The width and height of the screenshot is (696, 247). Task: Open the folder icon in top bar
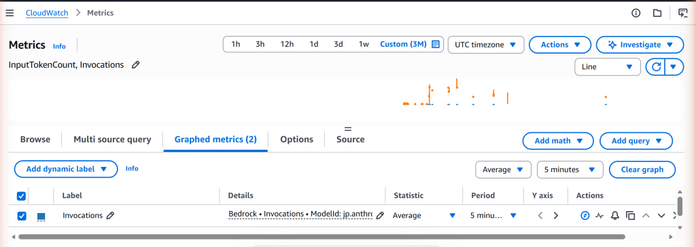coord(657,13)
